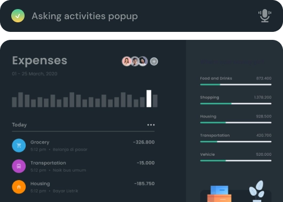Open the Housing -185.750 transaction

83,187
